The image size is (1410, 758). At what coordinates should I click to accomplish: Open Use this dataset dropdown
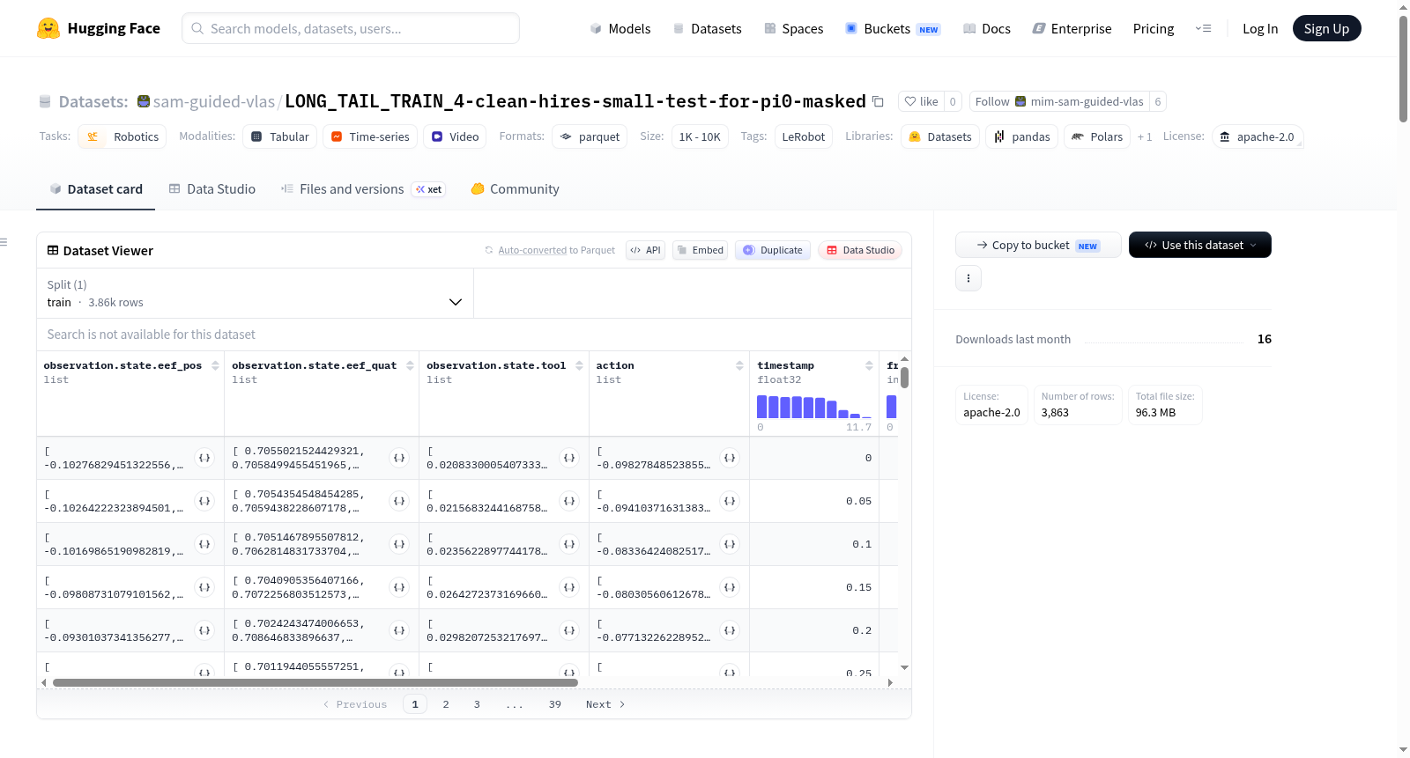pos(1200,245)
